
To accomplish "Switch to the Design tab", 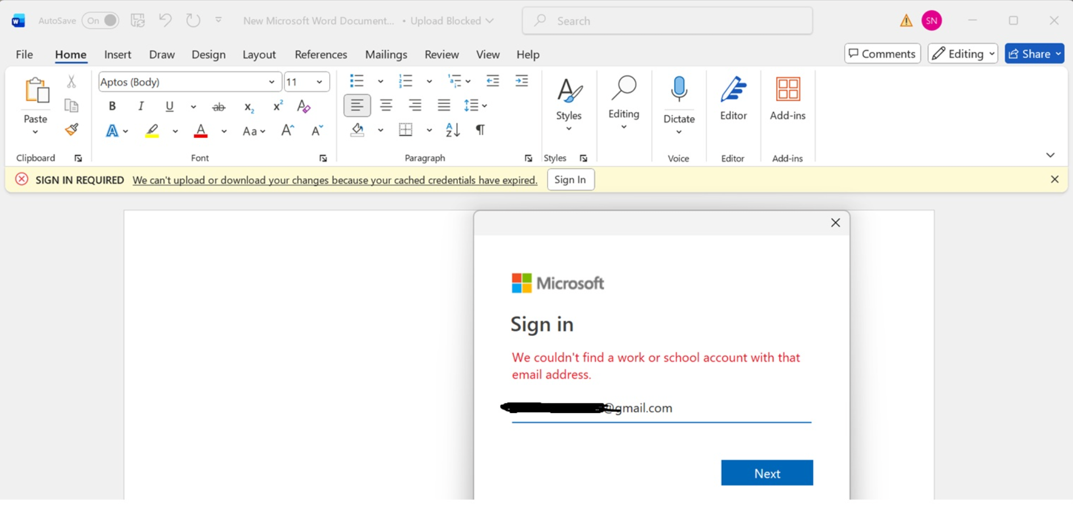I will 208,54.
